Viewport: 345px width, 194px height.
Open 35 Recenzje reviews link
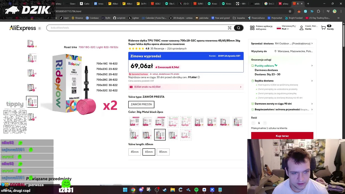(157, 48)
